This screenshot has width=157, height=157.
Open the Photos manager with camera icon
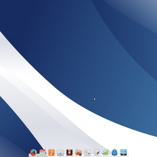pos(78,153)
